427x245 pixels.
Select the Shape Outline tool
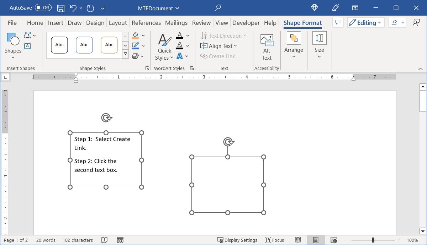pos(136,45)
